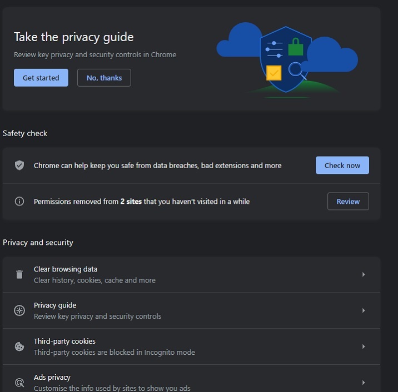This screenshot has width=398, height=392.
Task: Expand the Privacy guide row arrow
Action: click(364, 310)
